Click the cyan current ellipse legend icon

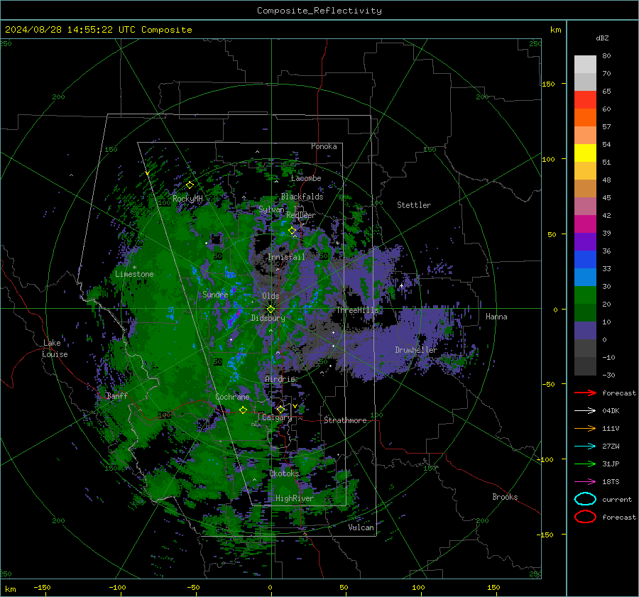(585, 499)
